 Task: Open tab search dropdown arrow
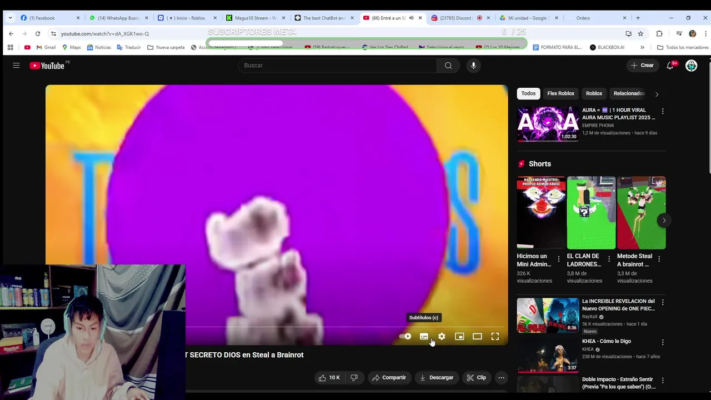[x=10, y=18]
